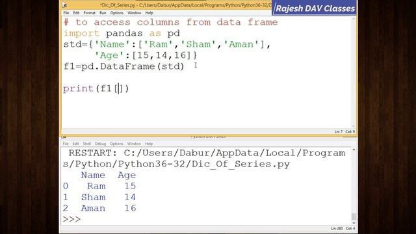This screenshot has width=416, height=234.
Task: Open the Help menu in the Shell window
Action: pos(149,144)
